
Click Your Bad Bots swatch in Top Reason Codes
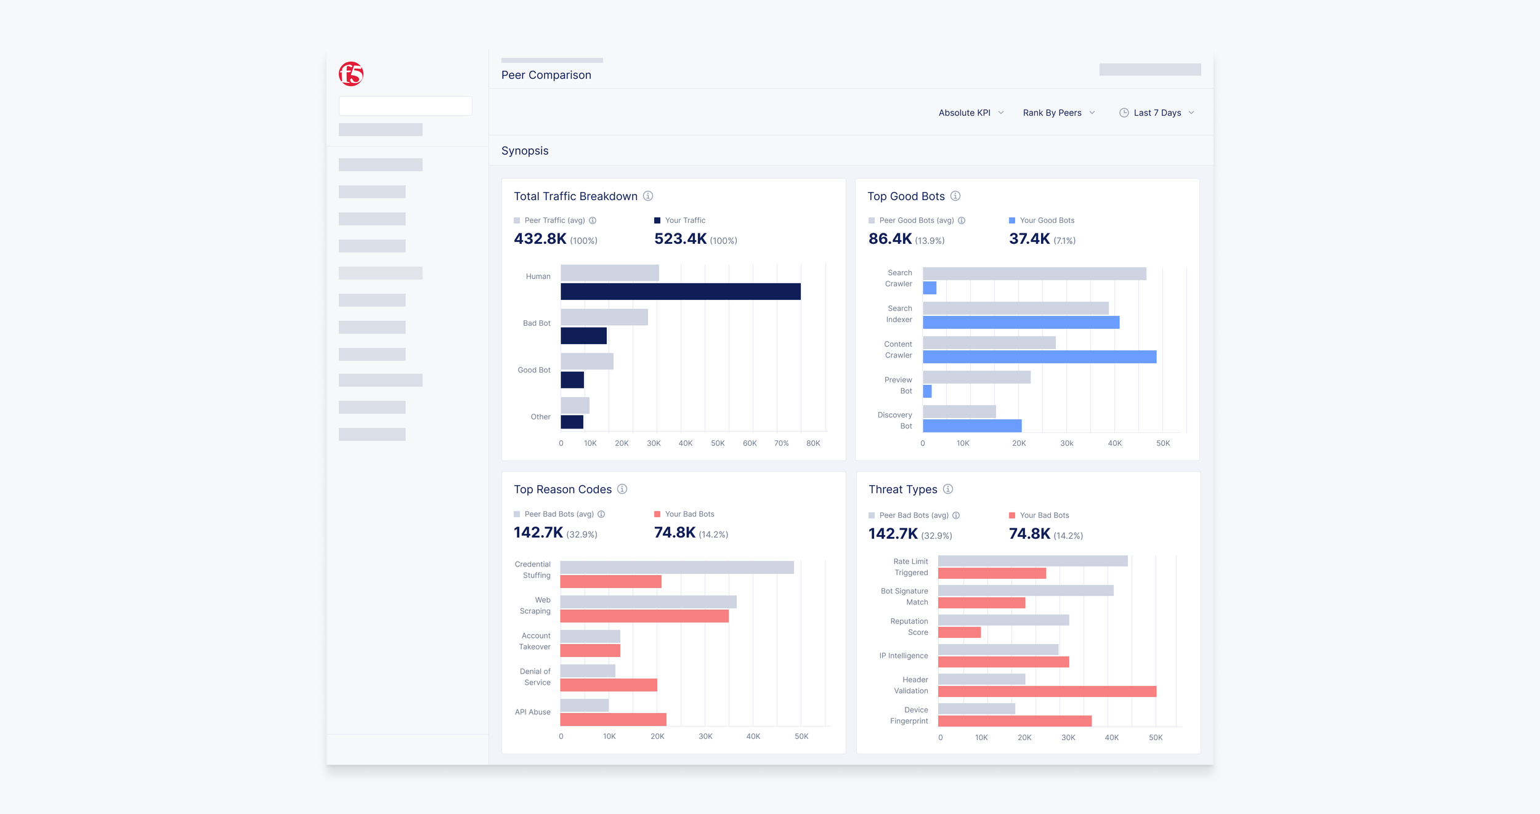tap(657, 514)
